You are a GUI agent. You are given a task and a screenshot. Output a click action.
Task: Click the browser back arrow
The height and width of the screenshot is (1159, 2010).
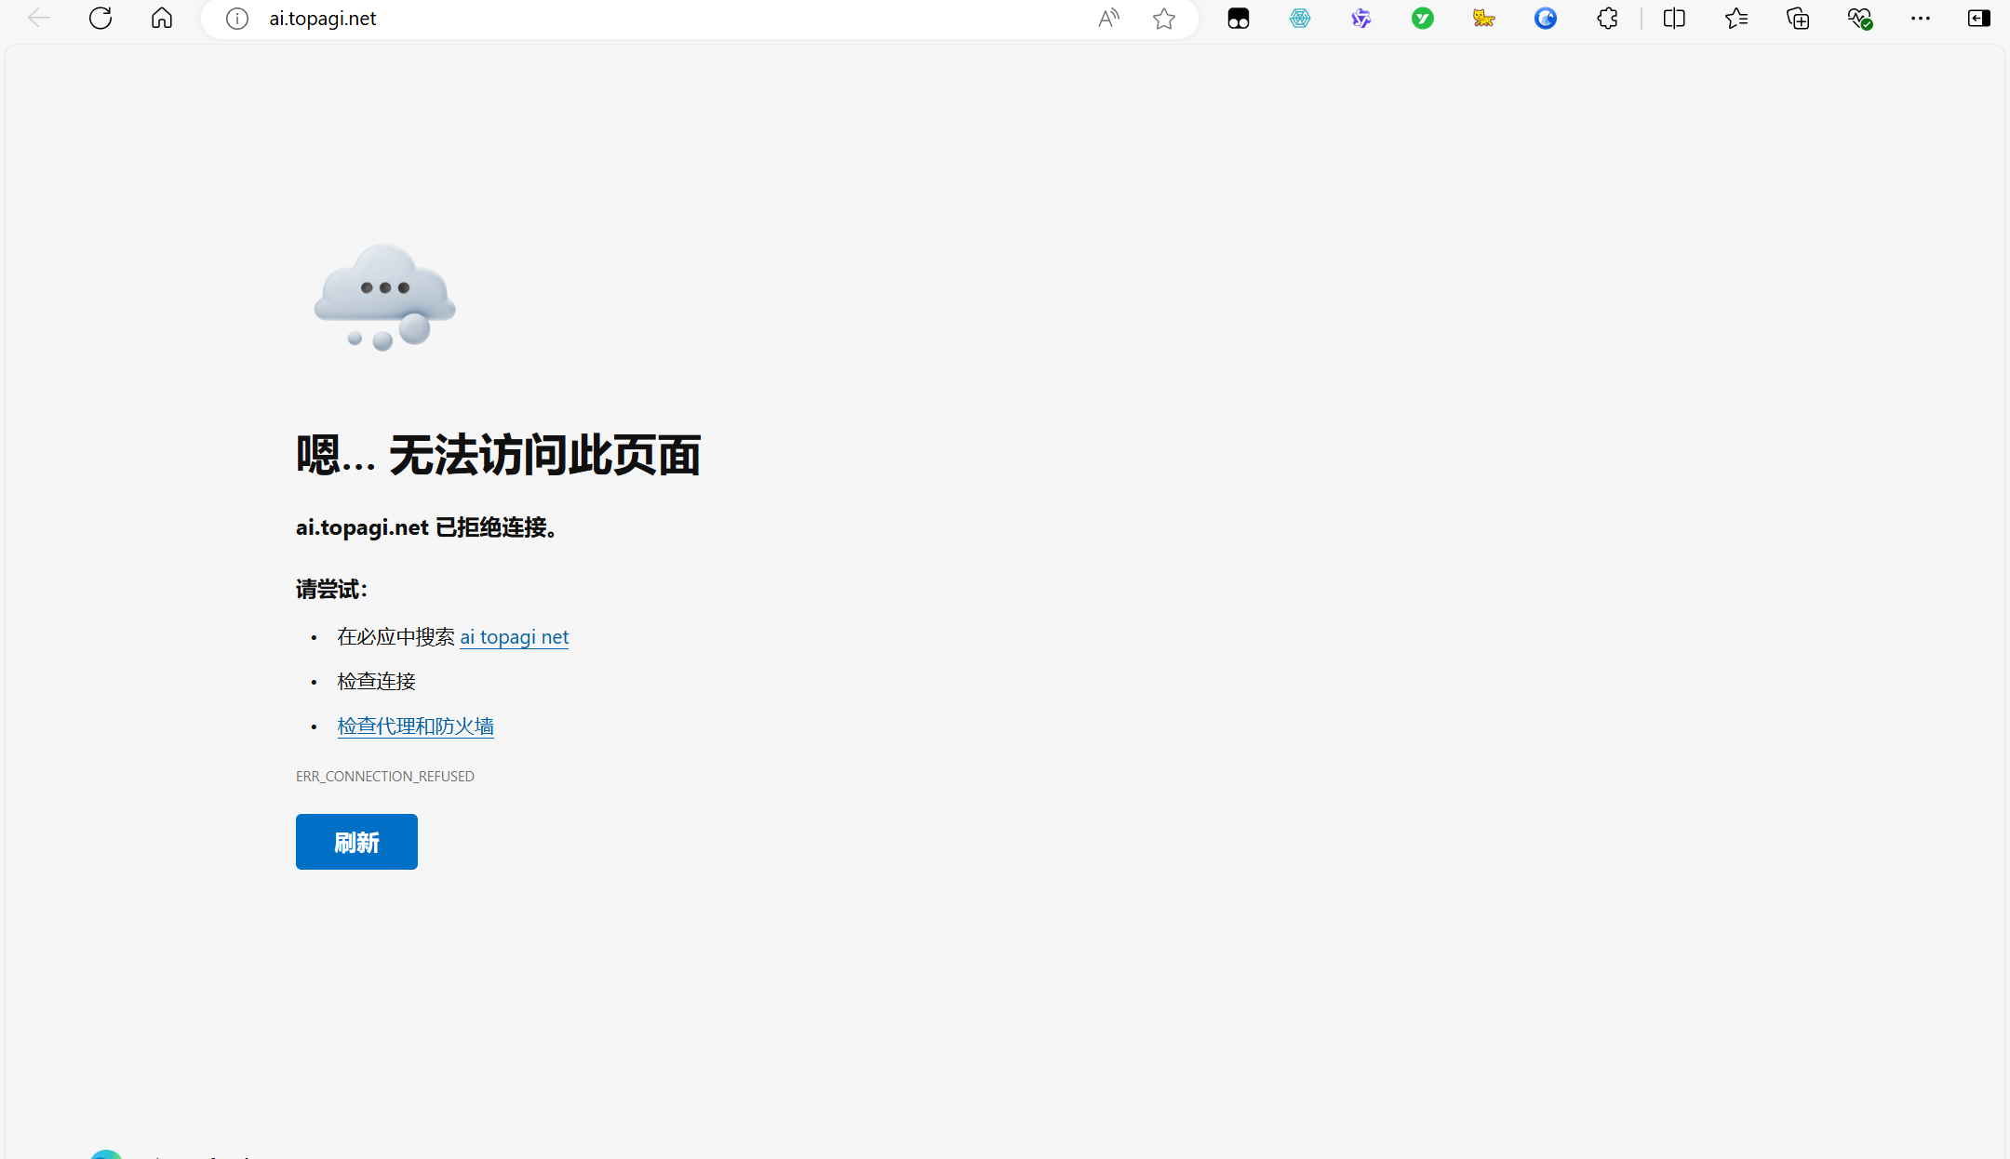pos(38,18)
